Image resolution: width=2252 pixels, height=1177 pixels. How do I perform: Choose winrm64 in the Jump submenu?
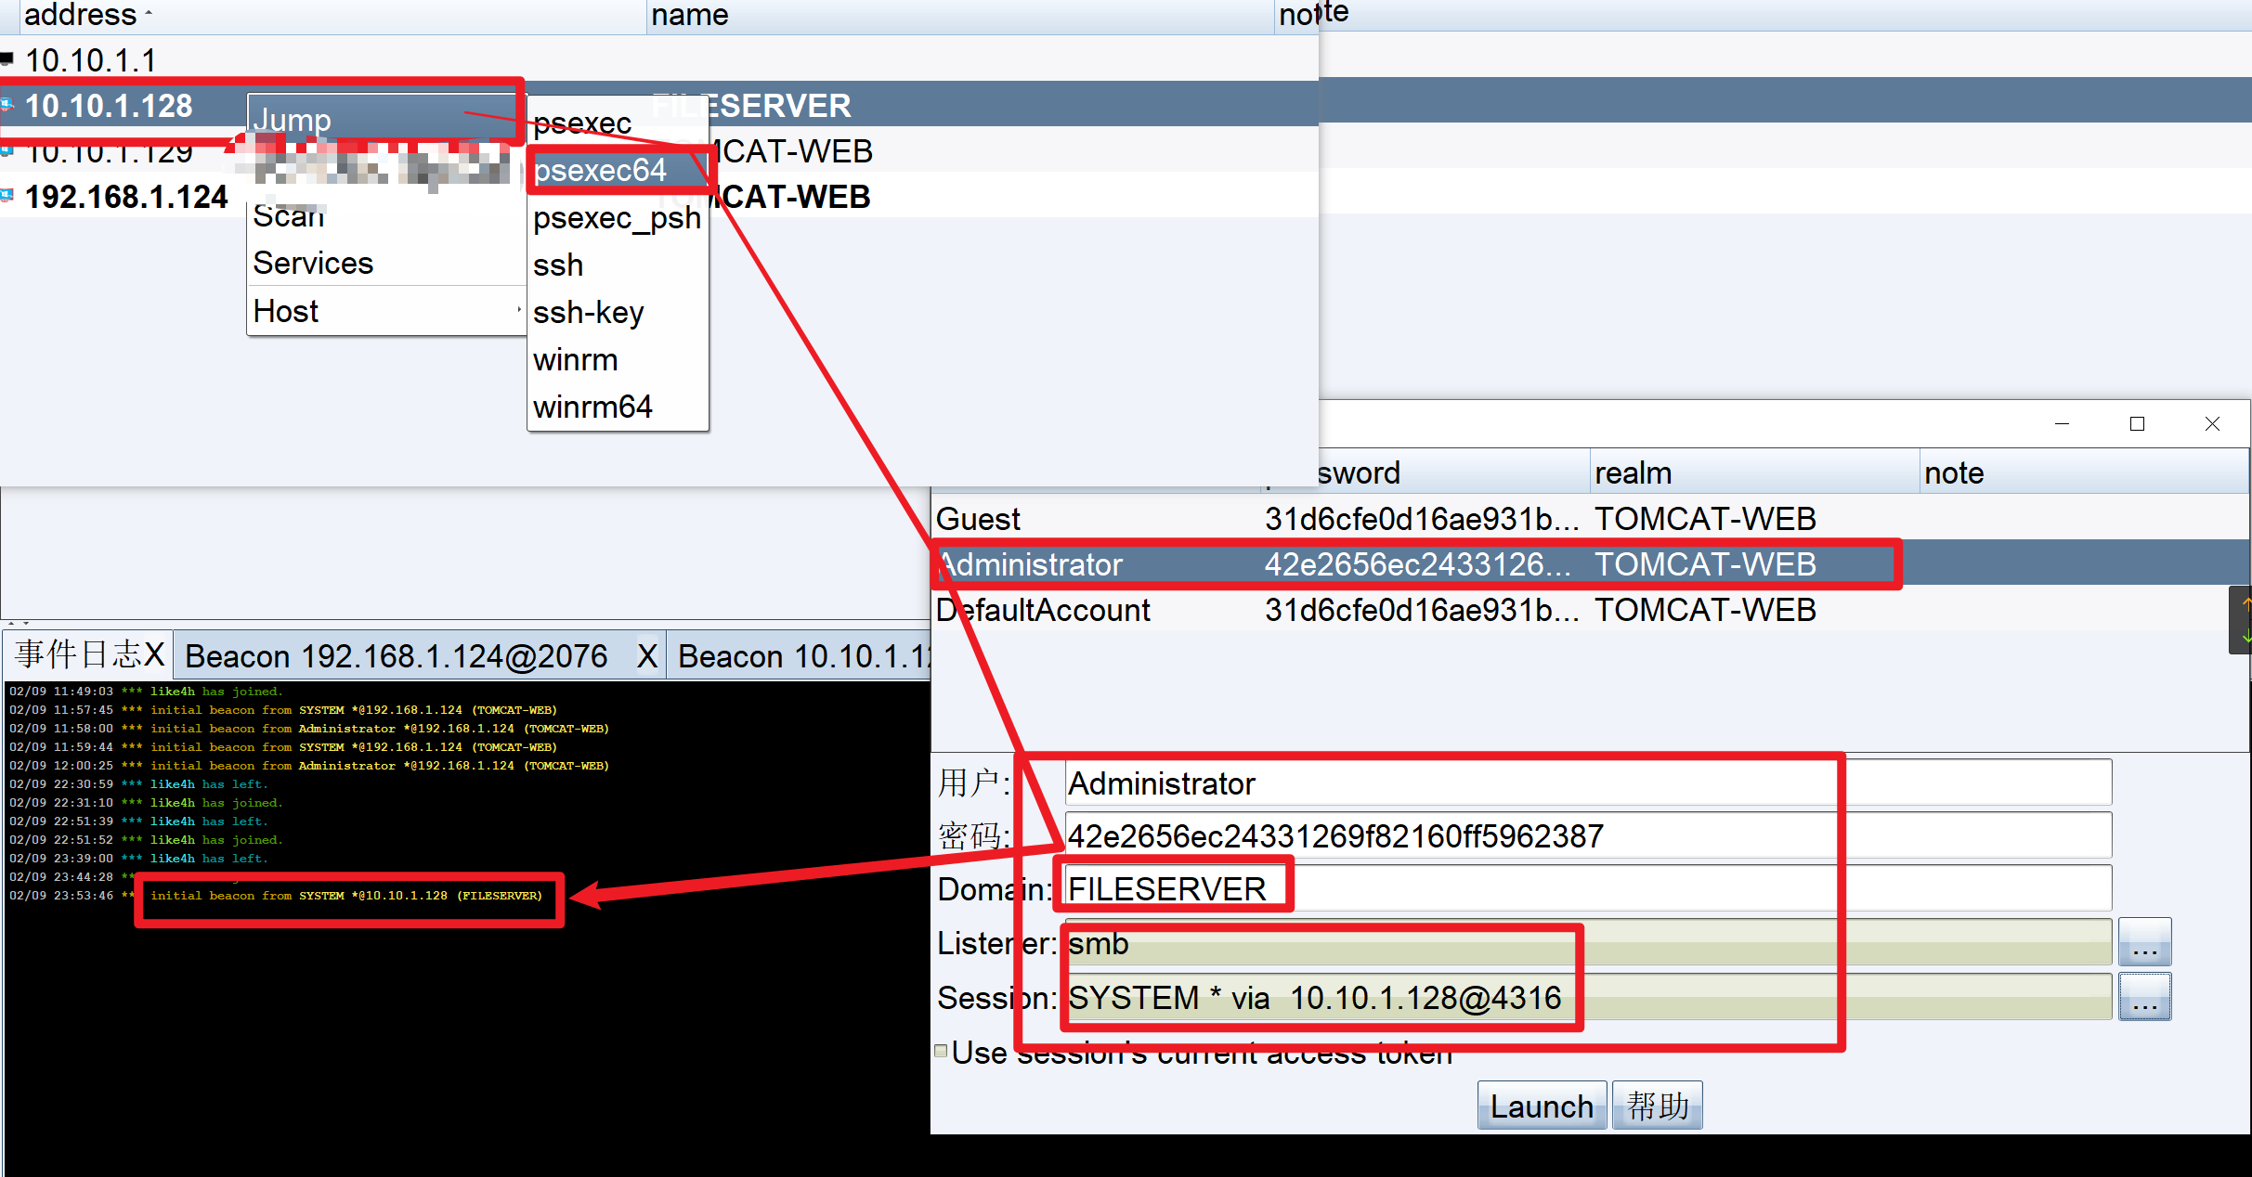[x=592, y=407]
